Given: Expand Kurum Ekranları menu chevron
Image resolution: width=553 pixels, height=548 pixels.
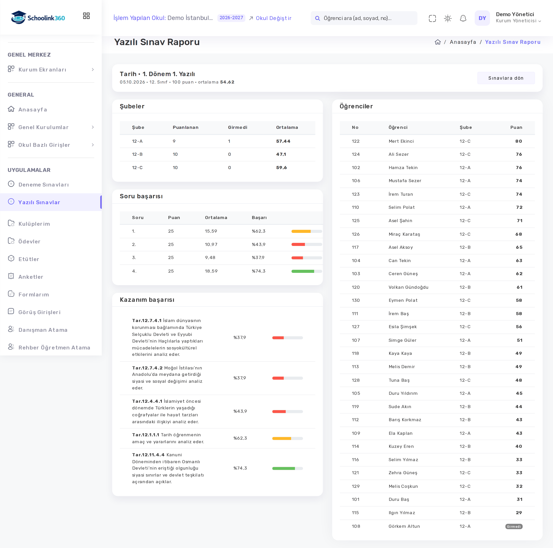Looking at the screenshot, I should tap(93, 70).
